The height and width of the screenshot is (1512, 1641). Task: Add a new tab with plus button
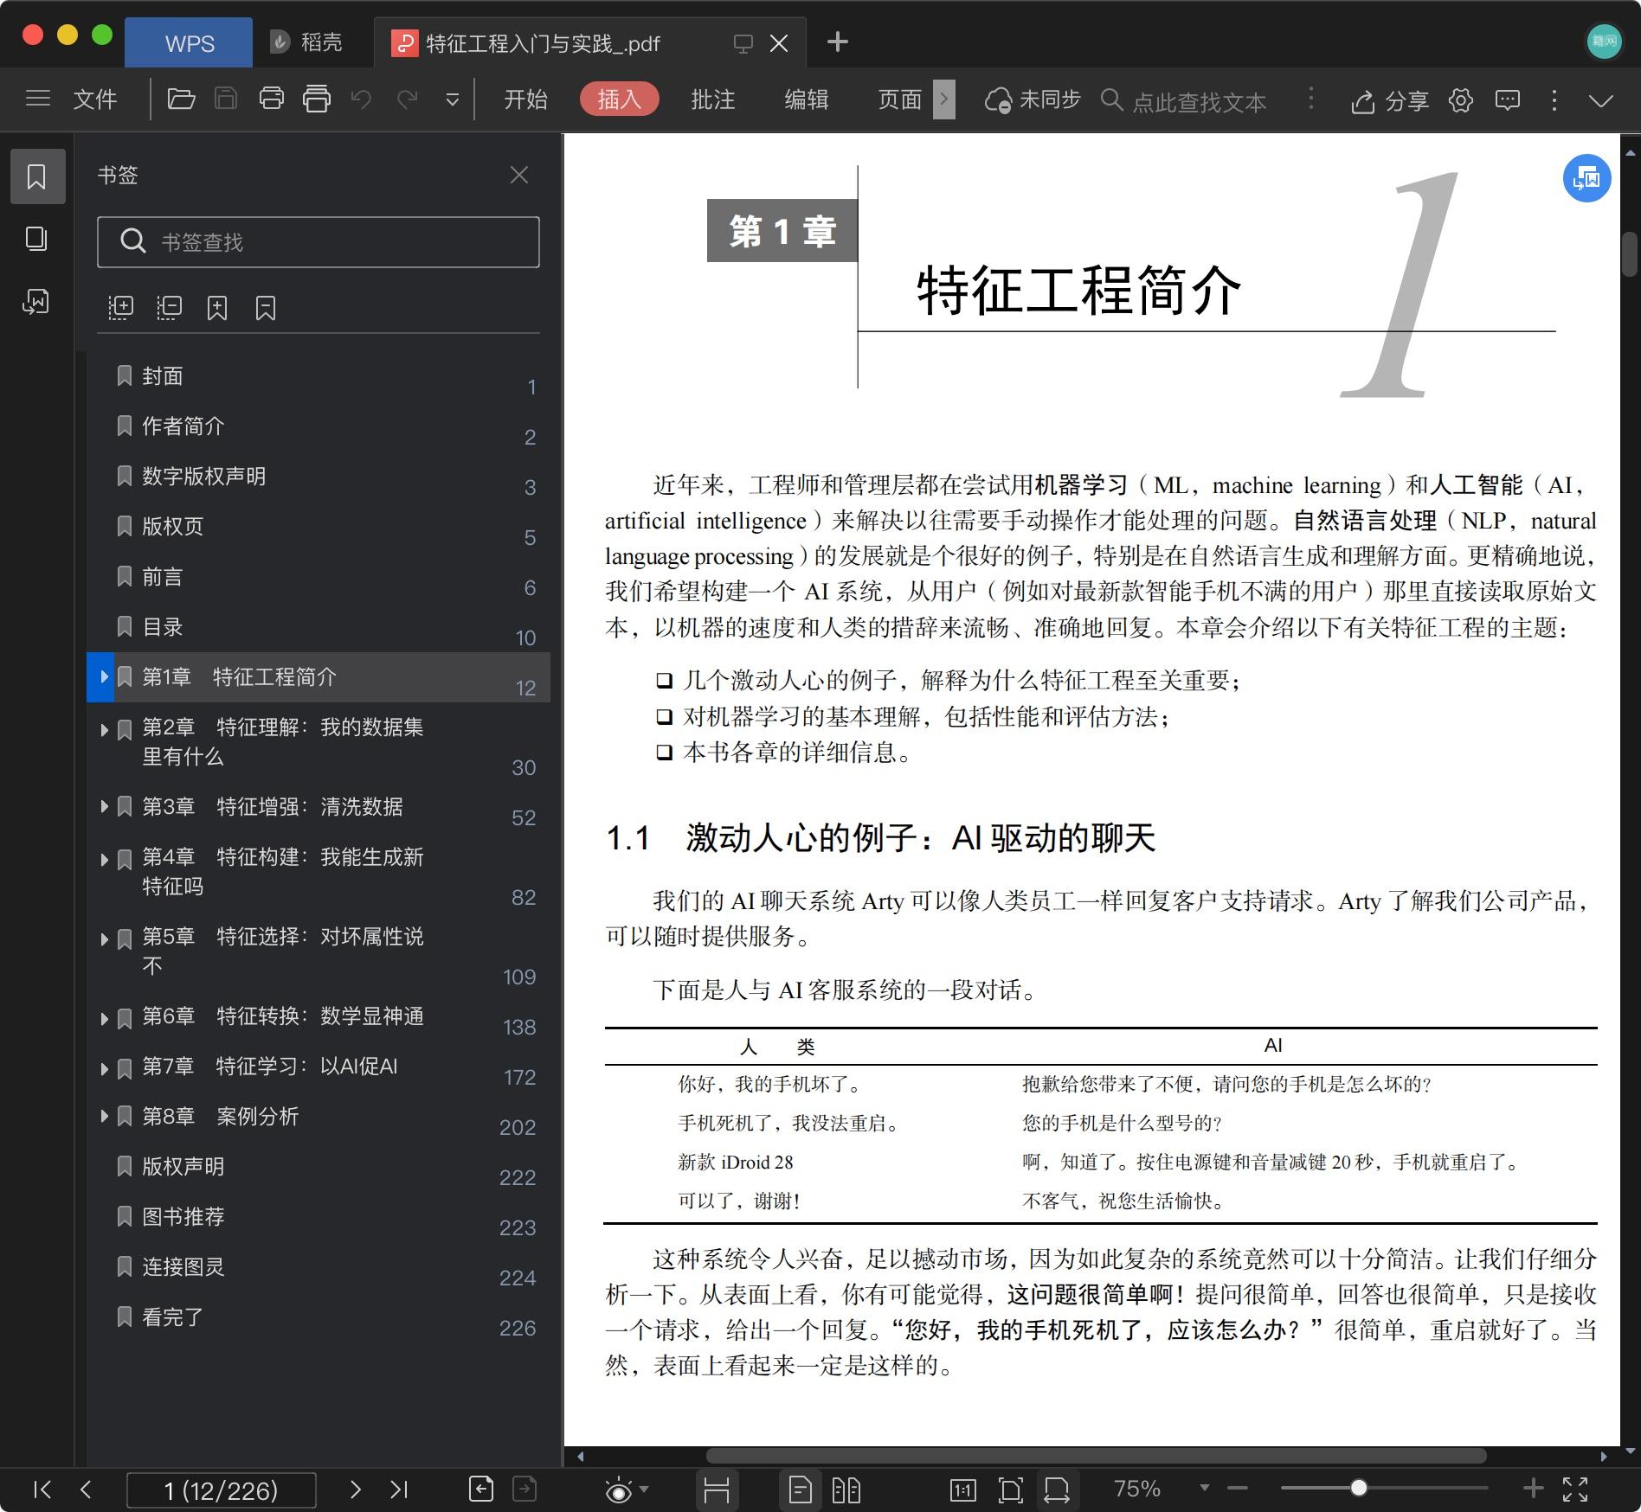coord(837,42)
